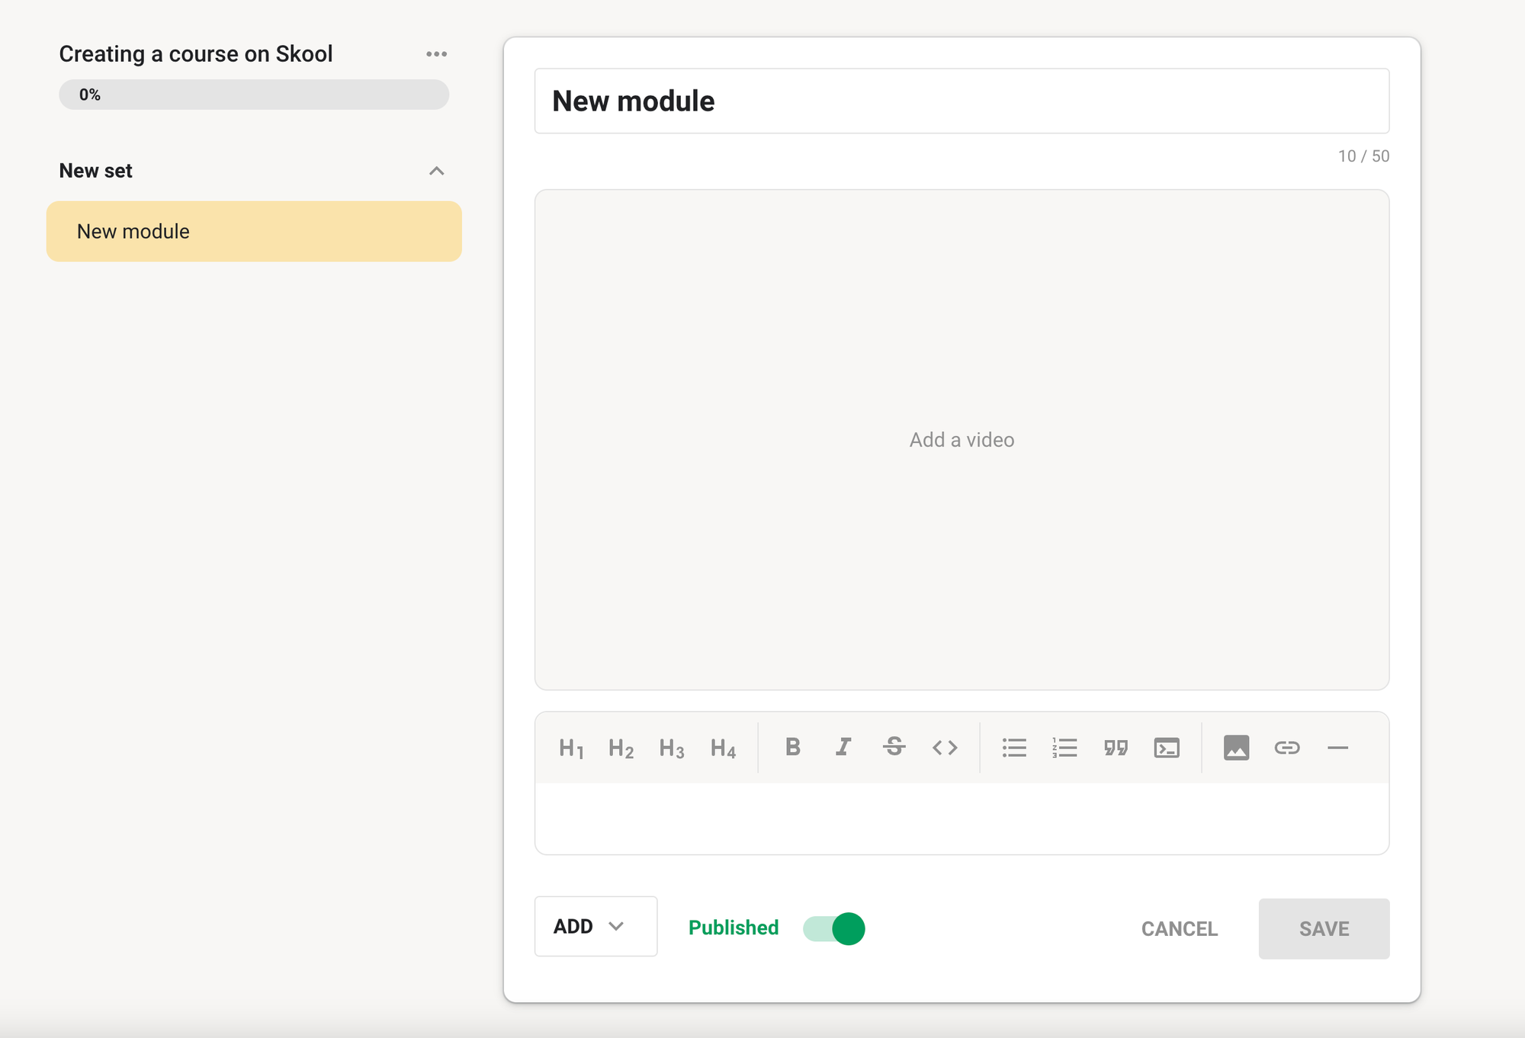Insert a hyperlink
Image resolution: width=1525 pixels, height=1038 pixels.
point(1287,748)
